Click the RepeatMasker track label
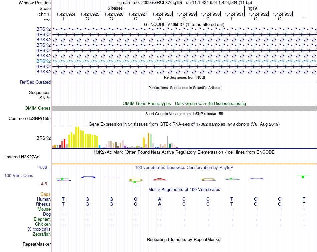Image resolution: width=317 pixels, height=252 pixels. point(37,244)
